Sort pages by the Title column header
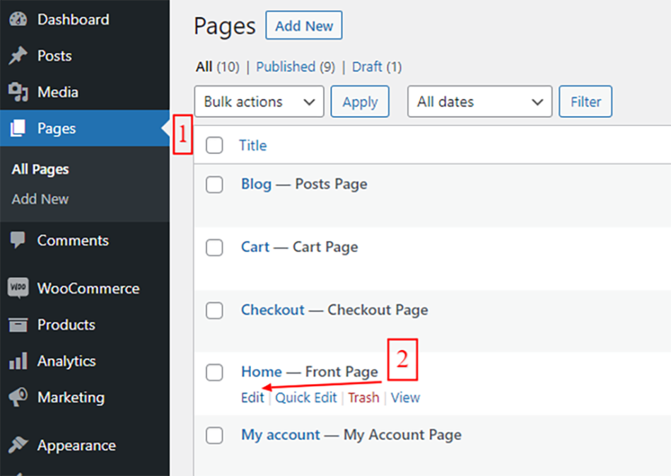Image resolution: width=671 pixels, height=476 pixels. pyautogui.click(x=252, y=146)
